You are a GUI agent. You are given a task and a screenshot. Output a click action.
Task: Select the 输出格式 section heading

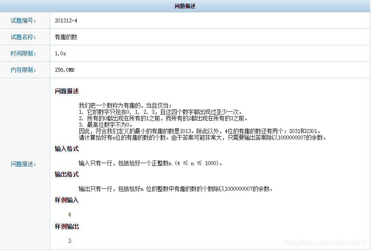[68, 174]
